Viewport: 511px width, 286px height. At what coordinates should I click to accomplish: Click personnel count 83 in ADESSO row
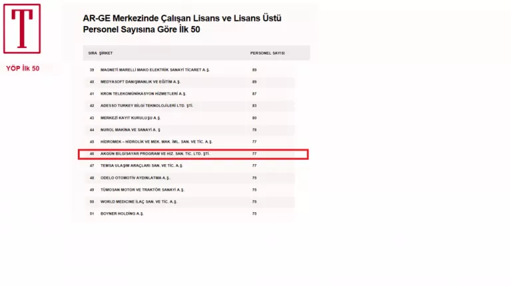tap(254, 106)
